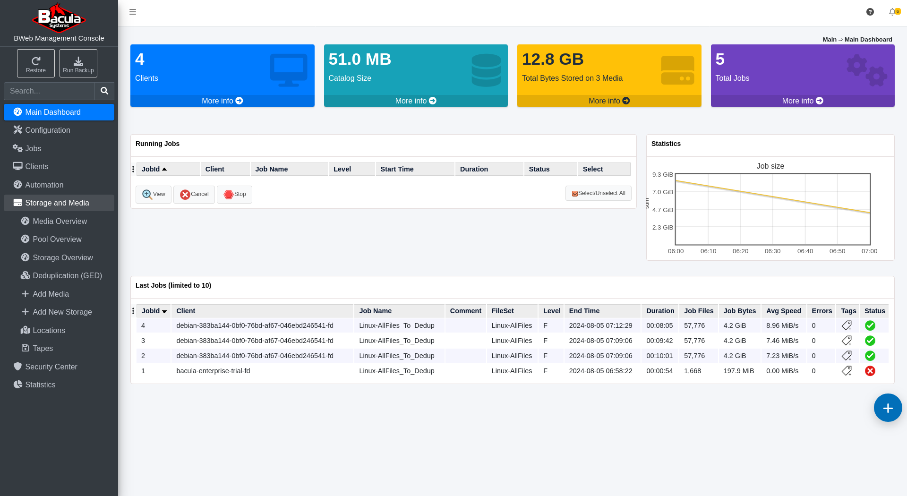Screen dimensions: 907x496
Task: Open the Jobs menu
Action: point(59,148)
